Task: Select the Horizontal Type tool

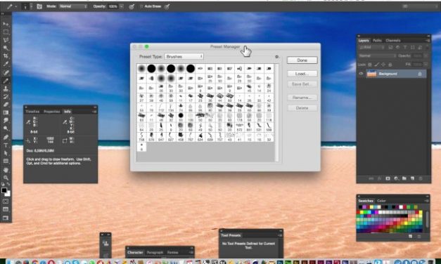Action: pos(6,145)
